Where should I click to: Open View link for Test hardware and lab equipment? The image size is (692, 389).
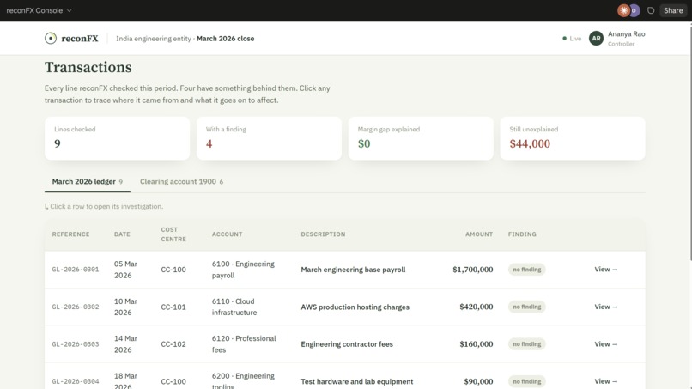pyautogui.click(x=606, y=381)
